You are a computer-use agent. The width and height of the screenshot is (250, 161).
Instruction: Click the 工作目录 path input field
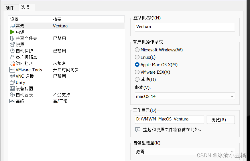click(170, 119)
